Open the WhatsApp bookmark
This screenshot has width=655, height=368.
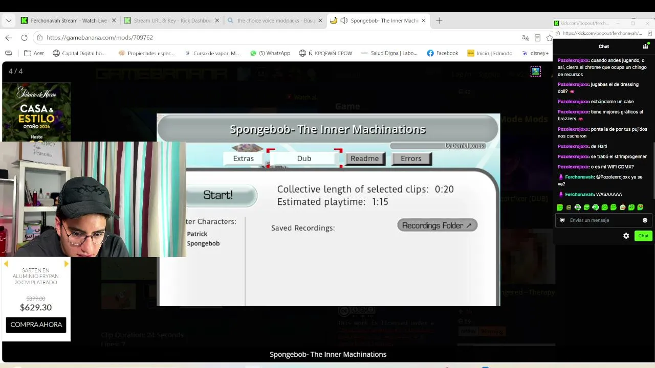270,53
